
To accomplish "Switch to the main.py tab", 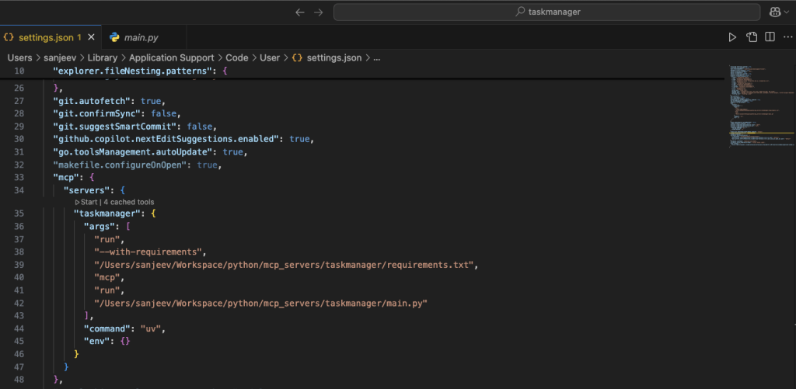I will 144,37.
